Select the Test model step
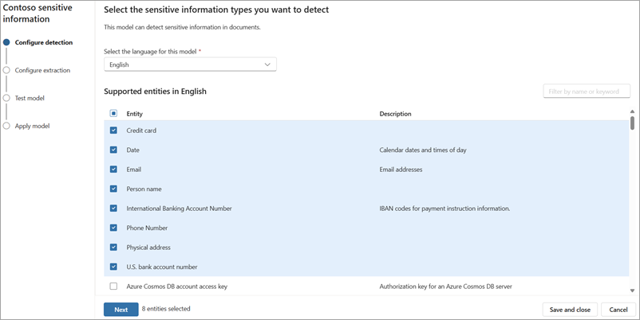 click(30, 98)
